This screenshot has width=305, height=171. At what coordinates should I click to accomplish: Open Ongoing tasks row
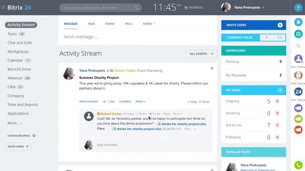pos(254,101)
